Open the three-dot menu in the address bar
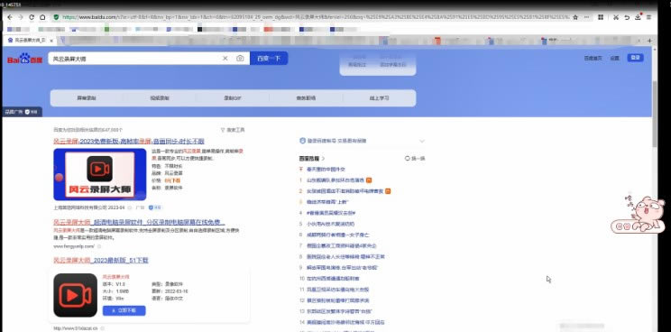 pos(586,17)
